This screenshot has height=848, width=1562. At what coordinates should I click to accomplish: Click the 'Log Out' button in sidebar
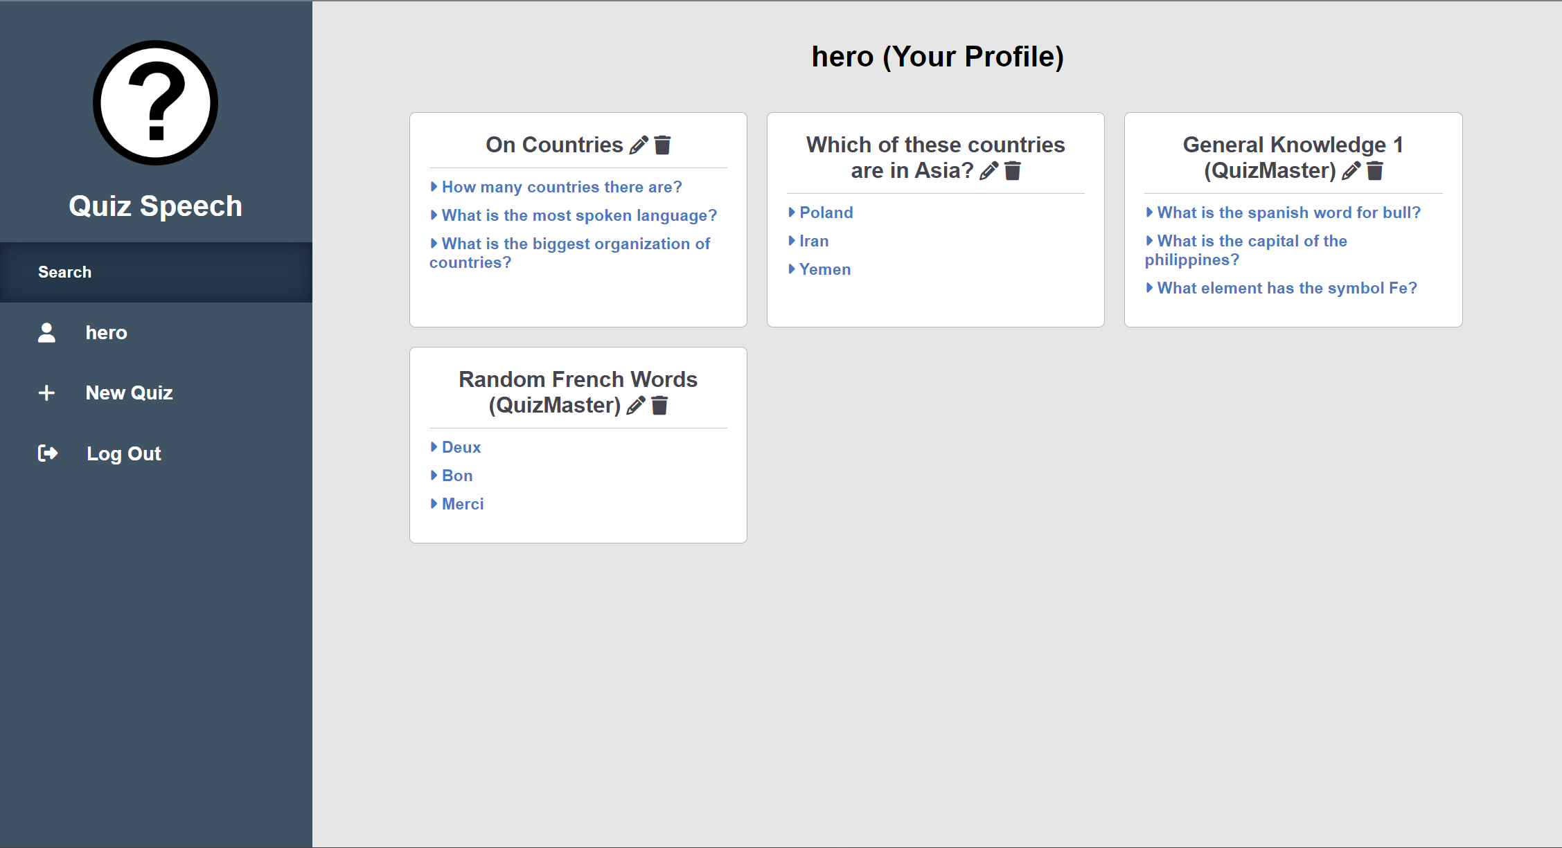pos(157,453)
